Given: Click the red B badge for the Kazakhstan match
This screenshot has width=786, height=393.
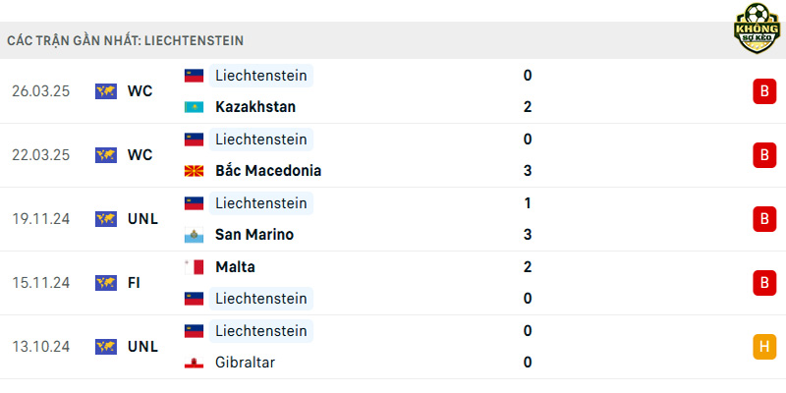Looking at the screenshot, I should 764,91.
